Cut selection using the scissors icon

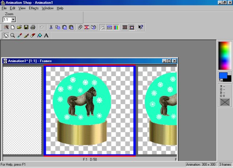click(51, 27)
